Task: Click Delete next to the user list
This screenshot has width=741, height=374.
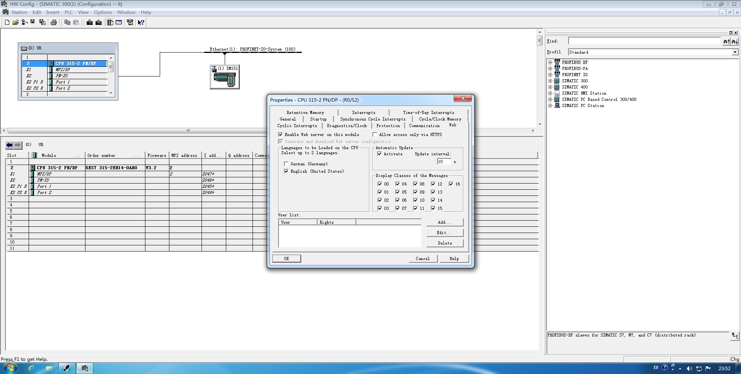Action: pos(445,243)
